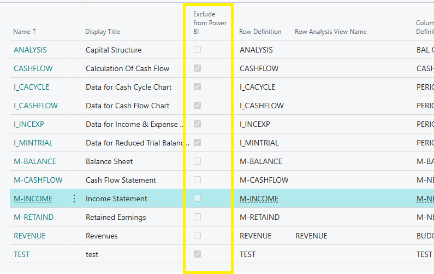Click the Exclude from Power BI header

point(210,23)
